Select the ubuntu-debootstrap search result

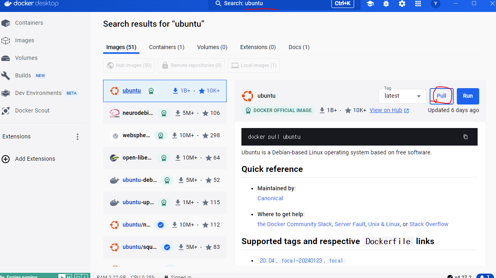click(x=165, y=180)
